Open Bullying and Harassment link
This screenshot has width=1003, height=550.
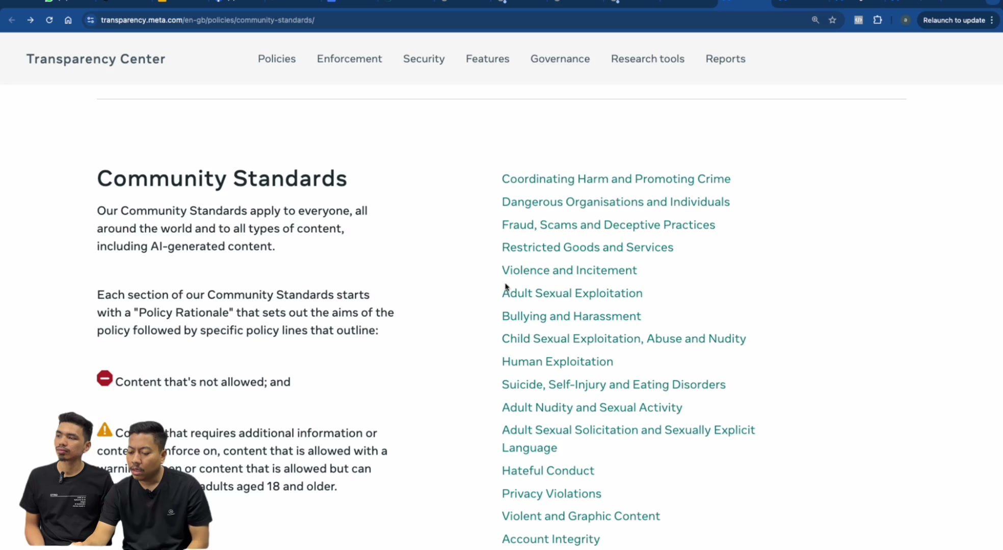(571, 316)
